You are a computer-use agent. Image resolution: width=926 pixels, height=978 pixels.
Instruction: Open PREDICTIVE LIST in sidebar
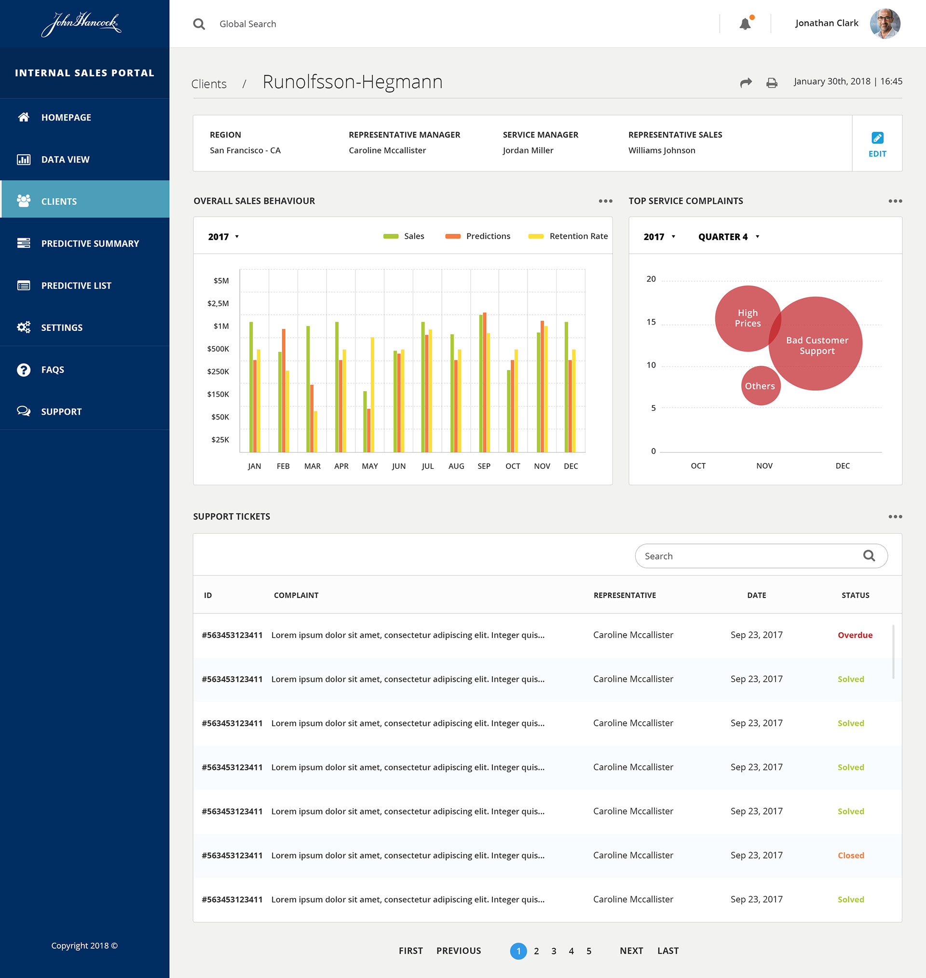84,285
